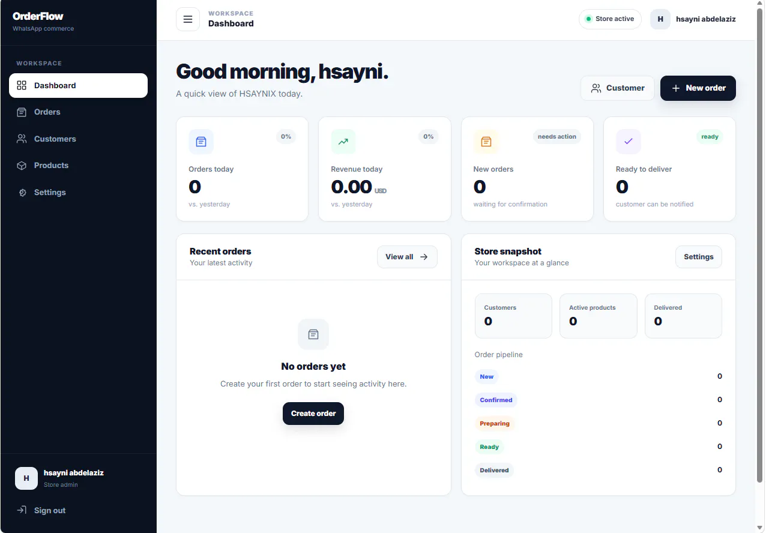Click the waiting for confirmation text
The image size is (766, 533).
coord(510,204)
